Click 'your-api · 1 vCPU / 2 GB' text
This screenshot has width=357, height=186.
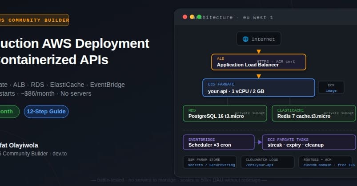point(236,91)
